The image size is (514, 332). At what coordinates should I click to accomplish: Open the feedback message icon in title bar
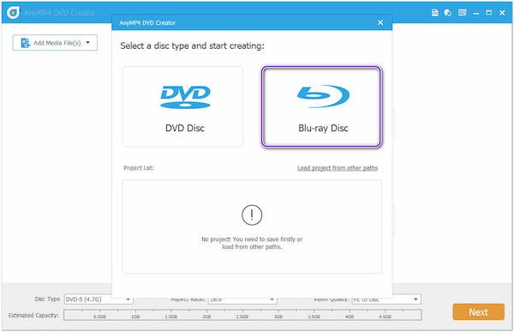[x=463, y=13]
